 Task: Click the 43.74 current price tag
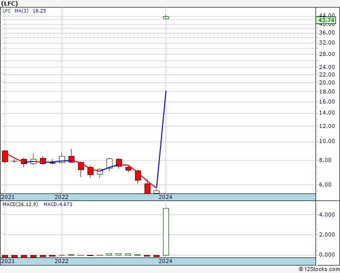326,20
